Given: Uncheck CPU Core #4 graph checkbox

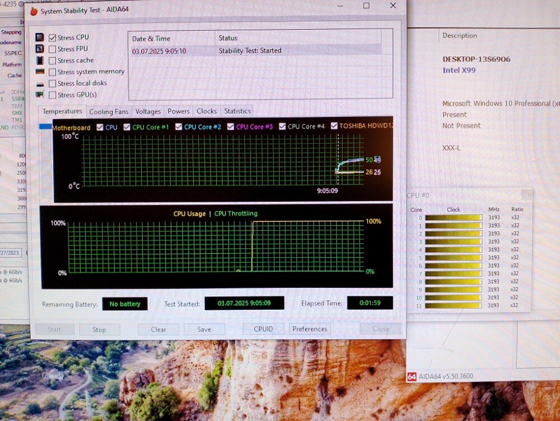Looking at the screenshot, I should pyautogui.click(x=282, y=126).
